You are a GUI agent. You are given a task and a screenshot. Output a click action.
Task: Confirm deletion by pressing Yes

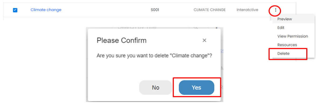(196, 88)
